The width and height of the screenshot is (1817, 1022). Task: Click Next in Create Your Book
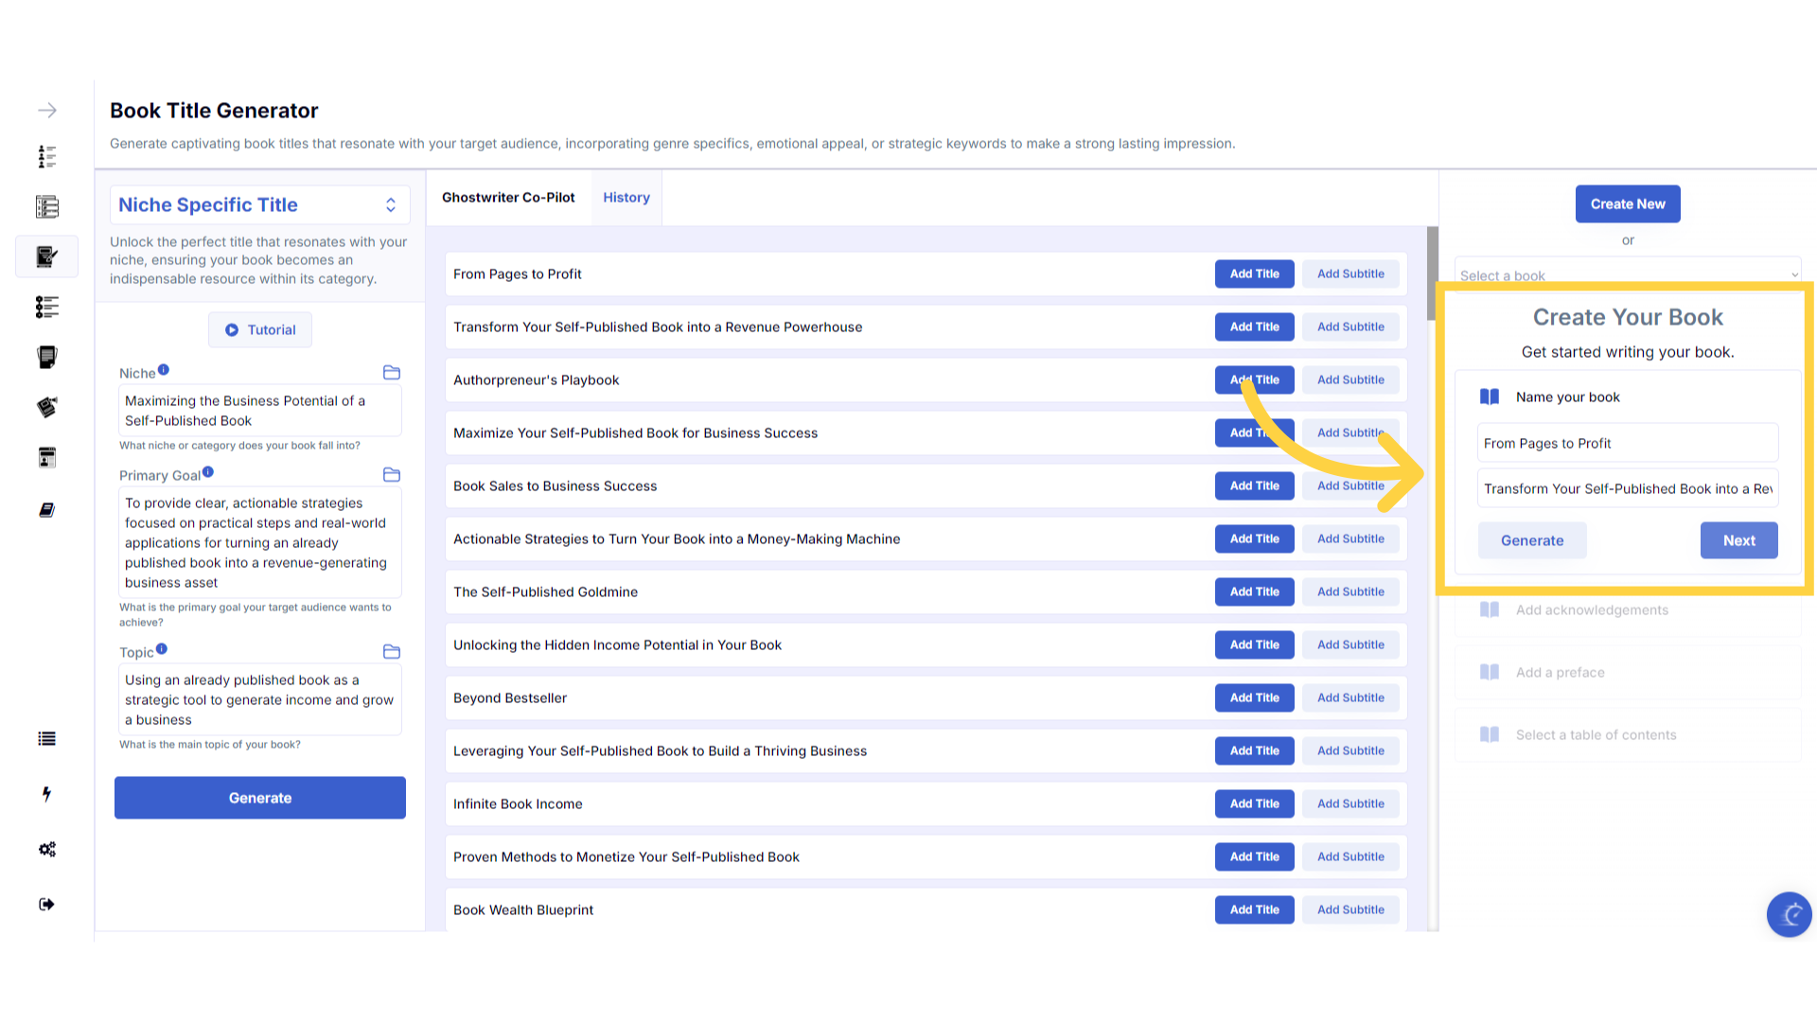coord(1738,540)
